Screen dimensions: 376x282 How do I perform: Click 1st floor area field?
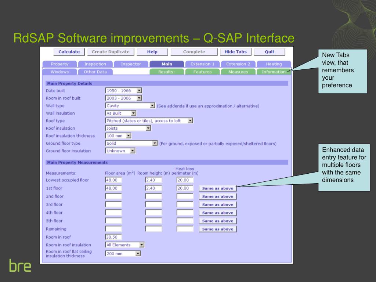[113, 188]
